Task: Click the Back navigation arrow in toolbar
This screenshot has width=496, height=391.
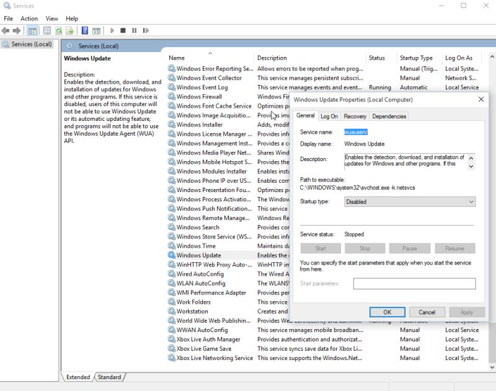Action: pos(5,30)
